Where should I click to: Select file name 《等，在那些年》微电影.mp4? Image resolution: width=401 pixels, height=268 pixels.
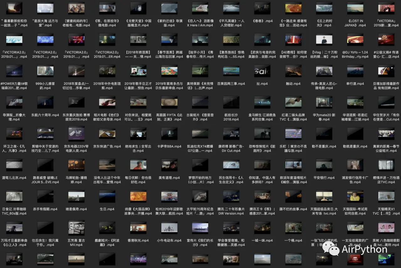[x=107, y=23]
